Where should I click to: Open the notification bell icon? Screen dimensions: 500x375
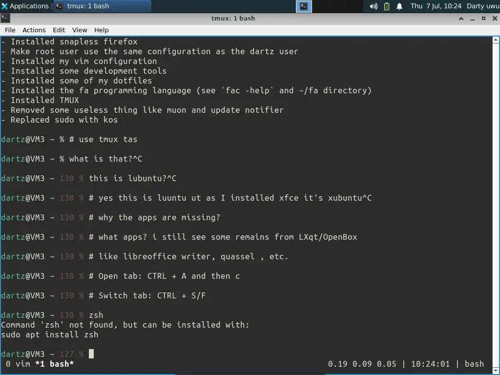pos(399,6)
